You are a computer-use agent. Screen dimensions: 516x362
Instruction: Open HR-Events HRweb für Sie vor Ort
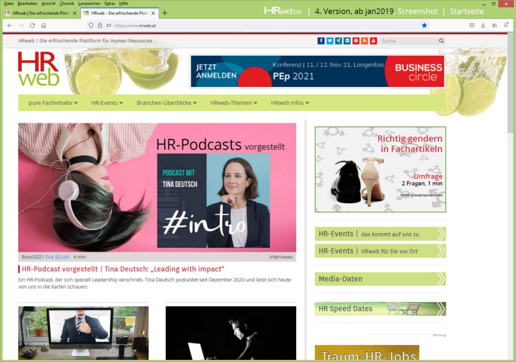[x=380, y=251]
